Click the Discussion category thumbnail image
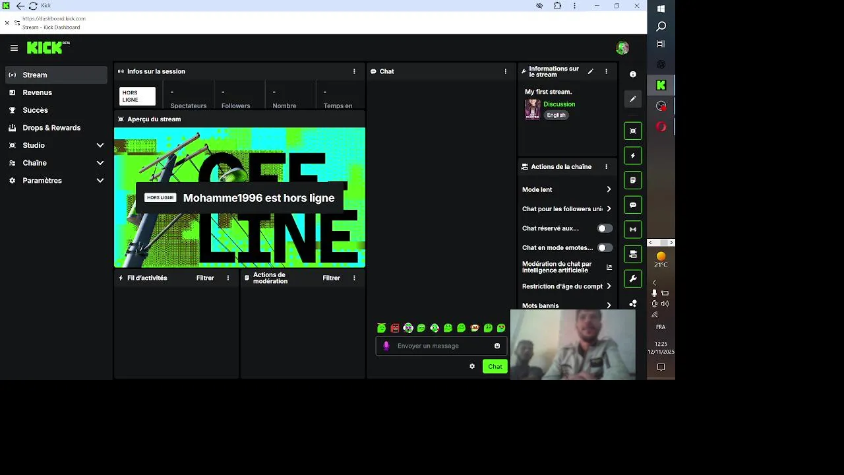The height and width of the screenshot is (475, 844). click(532, 110)
